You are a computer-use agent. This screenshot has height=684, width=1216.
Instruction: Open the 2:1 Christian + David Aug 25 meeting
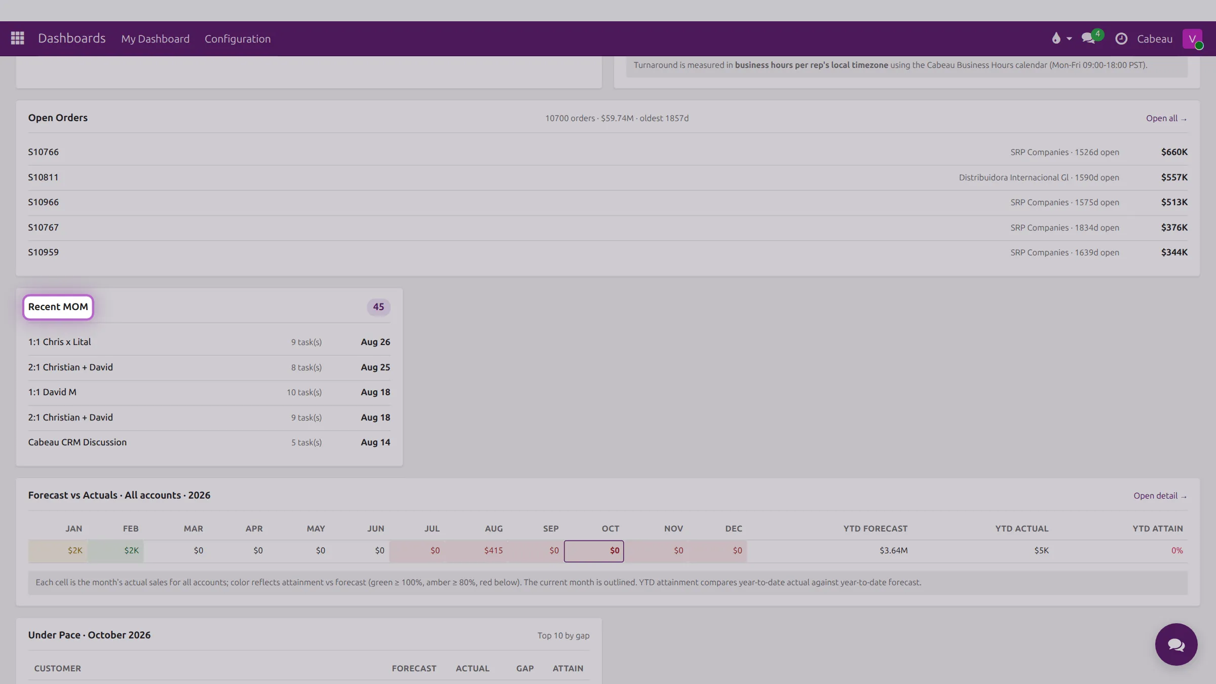click(209, 367)
